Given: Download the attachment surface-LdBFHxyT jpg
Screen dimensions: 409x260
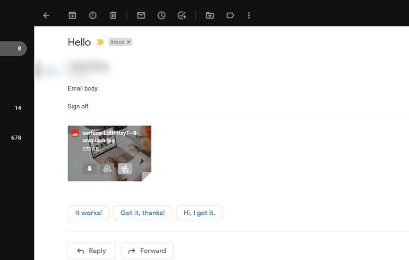Looking at the screenshot, I should pyautogui.click(x=89, y=169).
